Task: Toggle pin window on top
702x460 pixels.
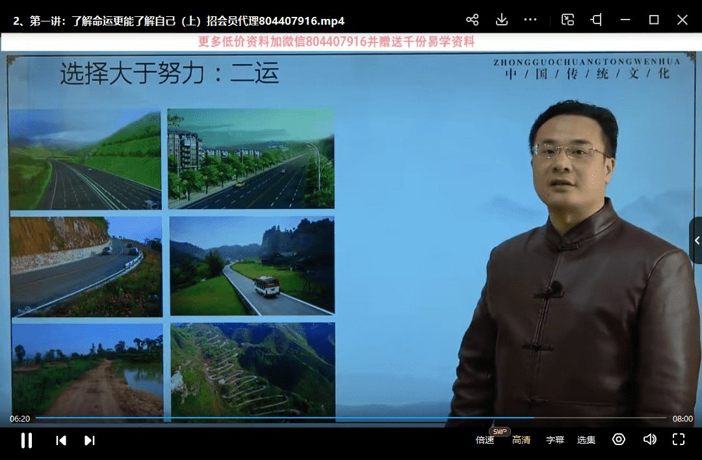Action: (x=596, y=20)
